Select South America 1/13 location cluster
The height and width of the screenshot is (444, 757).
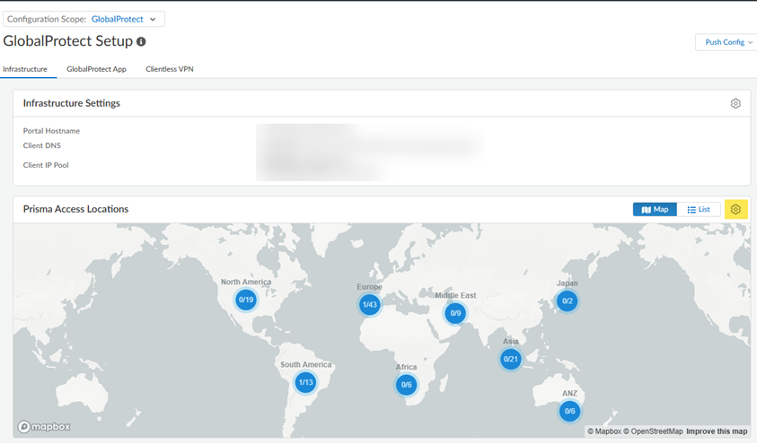[x=305, y=383]
